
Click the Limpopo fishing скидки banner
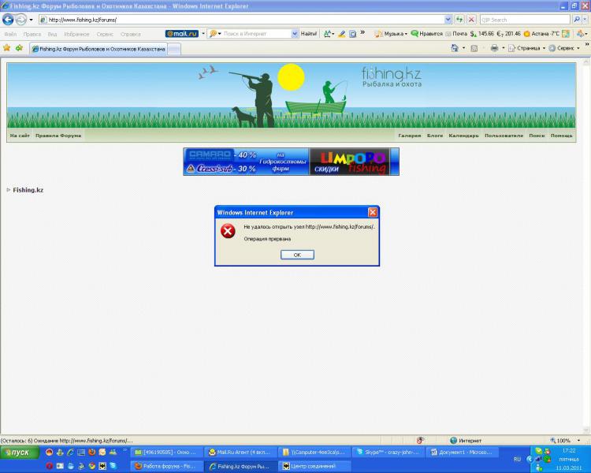click(x=350, y=162)
